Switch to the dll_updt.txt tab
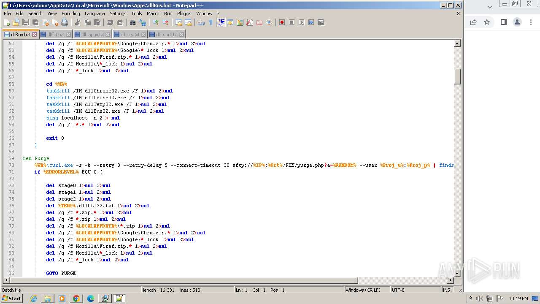Image resolution: width=540 pixels, height=304 pixels. coord(167,35)
